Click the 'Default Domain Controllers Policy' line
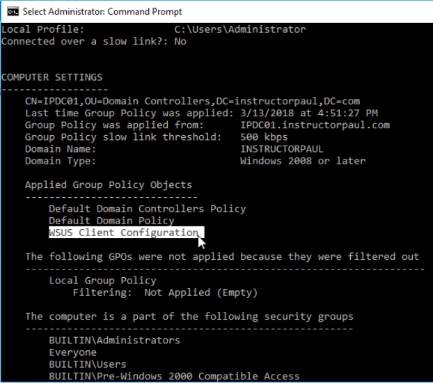433x383 pixels. [x=147, y=209]
